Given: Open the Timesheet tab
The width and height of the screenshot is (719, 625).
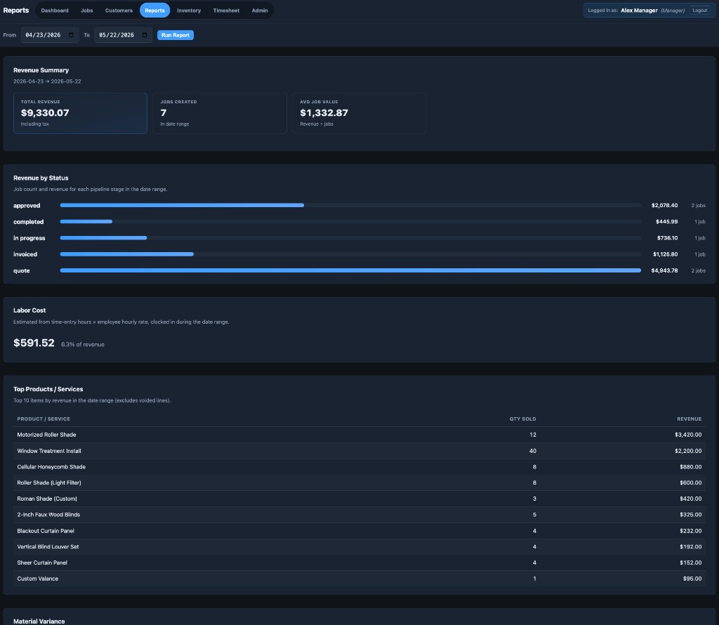Looking at the screenshot, I should 226,10.
